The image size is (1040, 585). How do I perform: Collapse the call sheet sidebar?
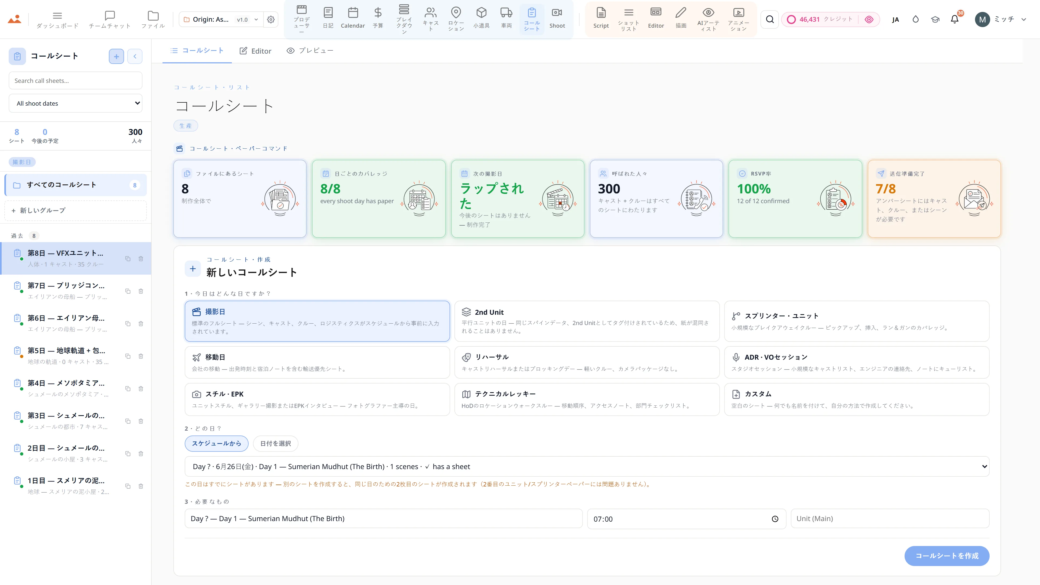tap(135, 56)
